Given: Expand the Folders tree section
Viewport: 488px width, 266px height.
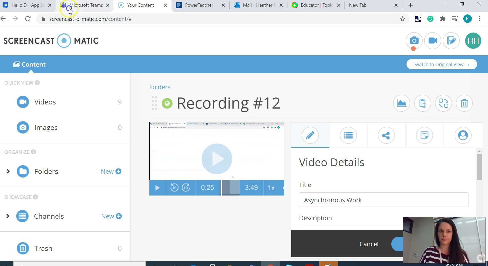Looking at the screenshot, I should (8, 171).
